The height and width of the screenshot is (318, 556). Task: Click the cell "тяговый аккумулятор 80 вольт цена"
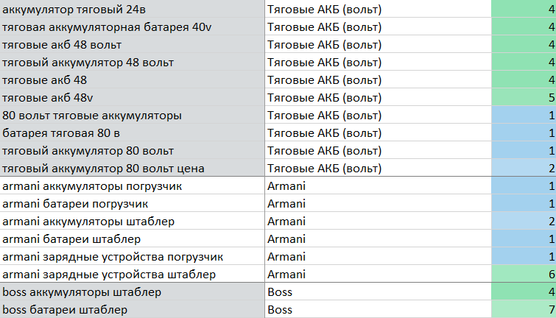pyautogui.click(x=133, y=169)
